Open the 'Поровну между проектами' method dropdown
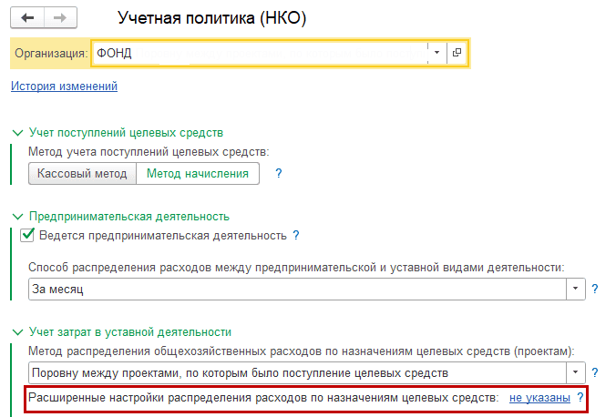Image resolution: width=616 pixels, height=417 pixels. [576, 372]
